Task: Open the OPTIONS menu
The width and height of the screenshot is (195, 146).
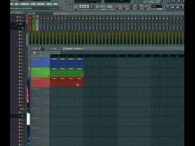Action: tap(41, 4)
